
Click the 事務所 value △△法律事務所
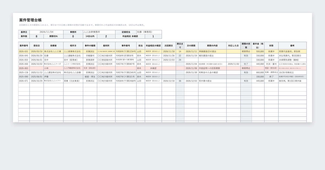pyautogui.click(x=99, y=32)
